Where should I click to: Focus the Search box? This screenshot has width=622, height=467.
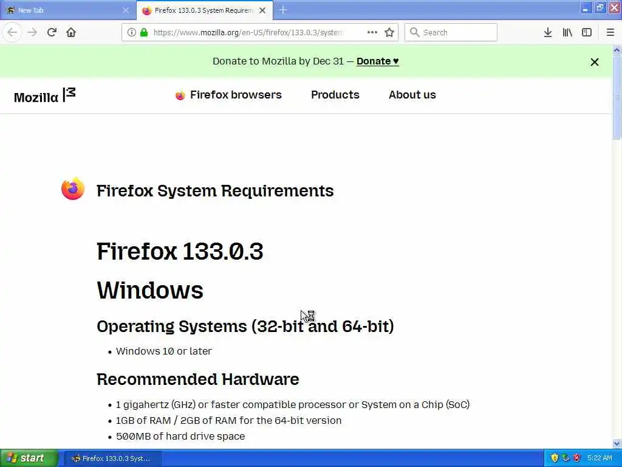coord(451,32)
